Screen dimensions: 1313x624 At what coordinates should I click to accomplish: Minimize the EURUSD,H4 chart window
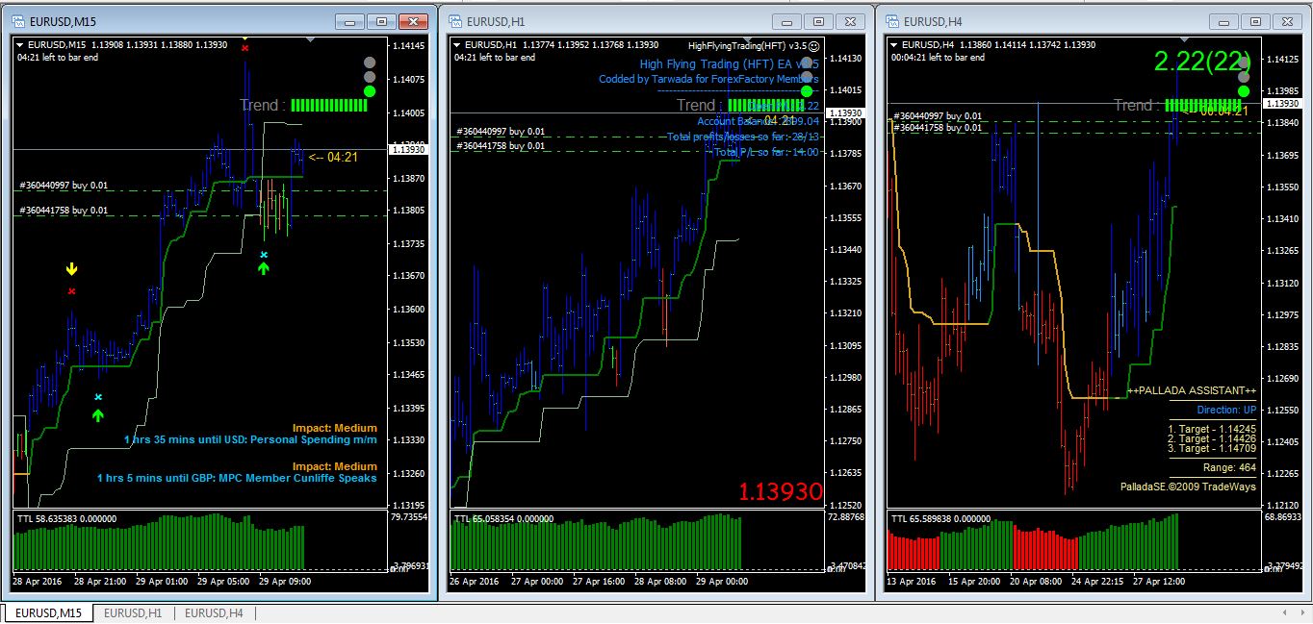pos(1227,21)
